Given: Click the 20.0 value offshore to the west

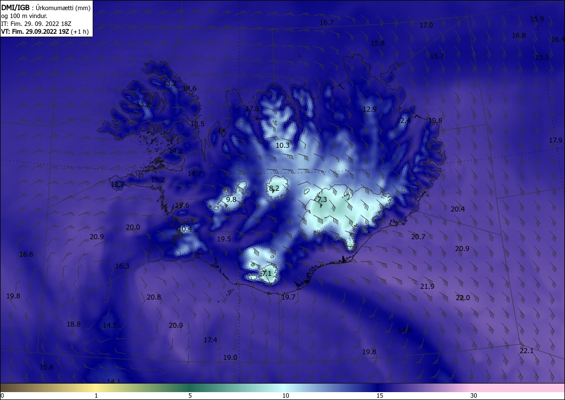Looking at the screenshot, I should coord(133,227).
